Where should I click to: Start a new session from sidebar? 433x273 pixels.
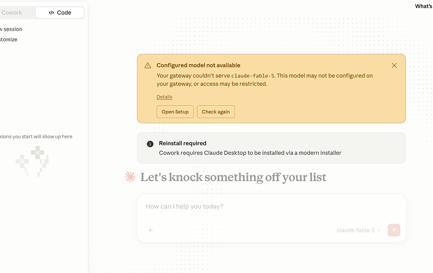coord(11,29)
